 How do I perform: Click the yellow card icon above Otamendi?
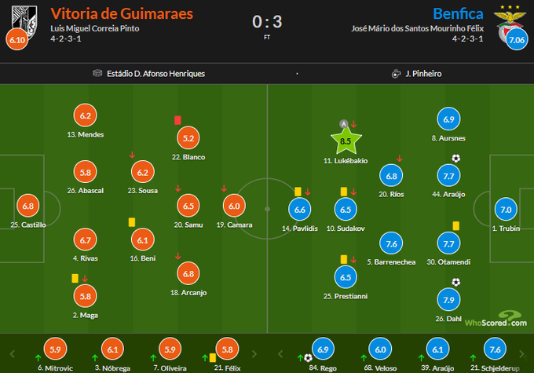tap(455, 225)
